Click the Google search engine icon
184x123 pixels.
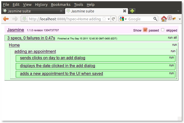point(122,19)
